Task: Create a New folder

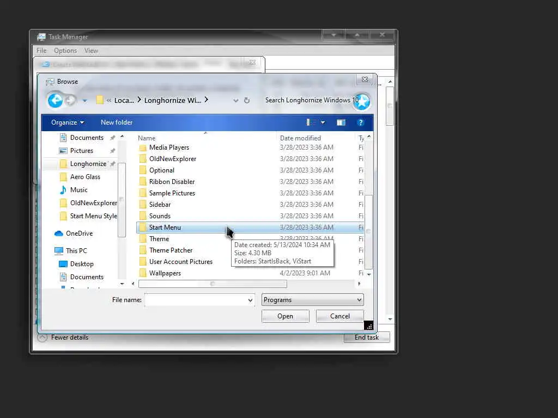Action: point(117,122)
